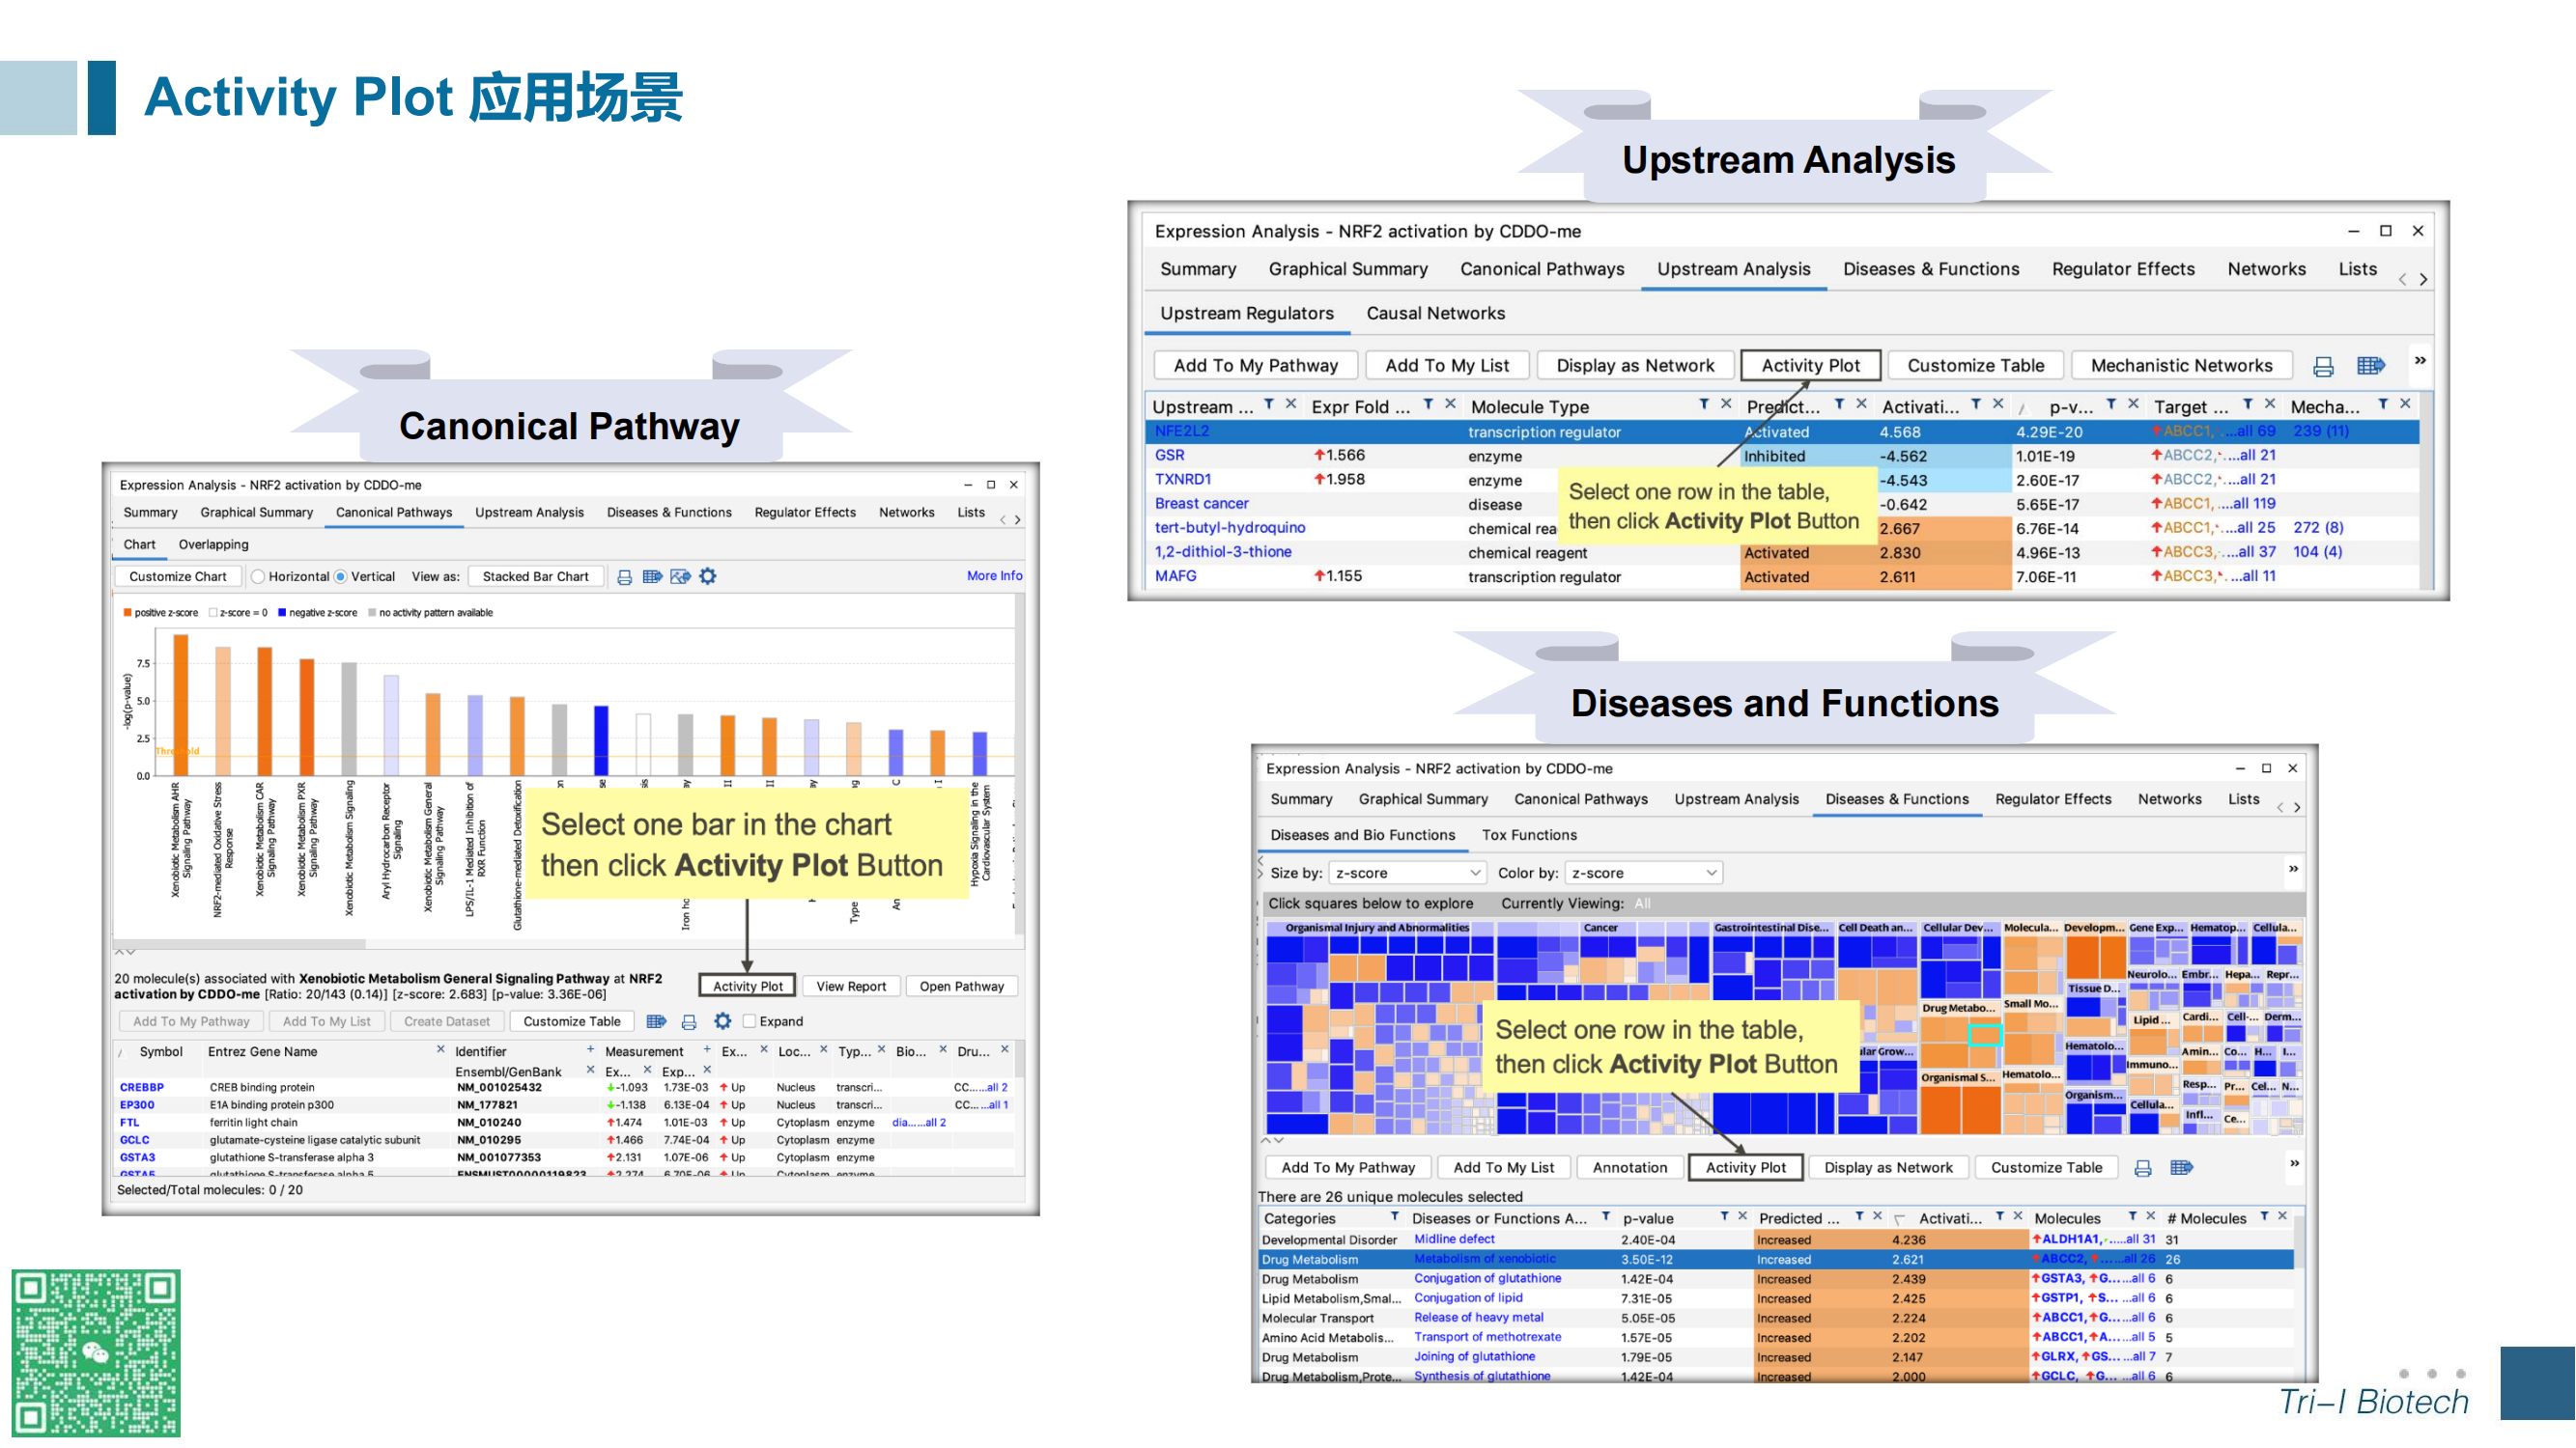Remove the # Molecules column in Diseases table
2576x1448 pixels.
2282,1216
